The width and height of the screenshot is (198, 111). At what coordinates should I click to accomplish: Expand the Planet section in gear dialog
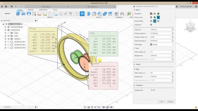[135, 64]
